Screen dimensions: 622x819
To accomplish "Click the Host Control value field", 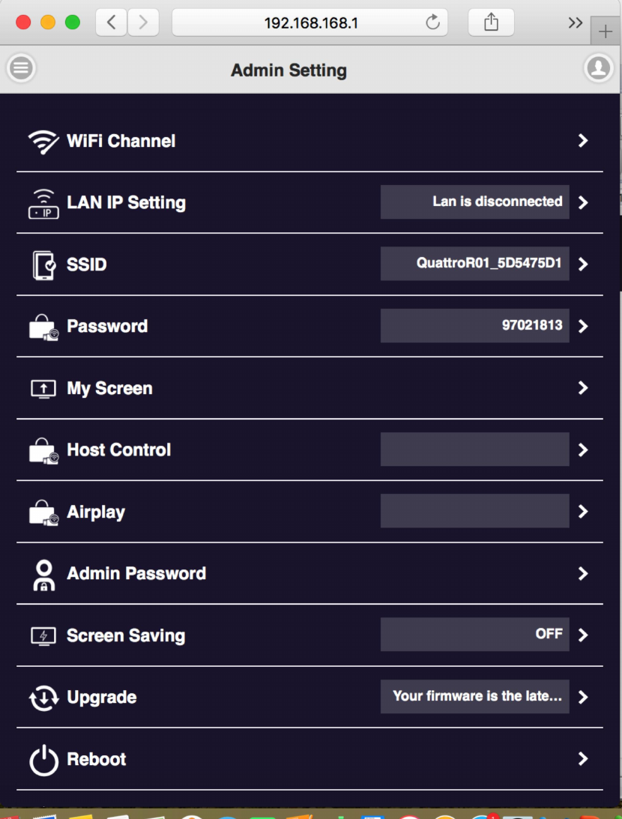I will 474,450.
